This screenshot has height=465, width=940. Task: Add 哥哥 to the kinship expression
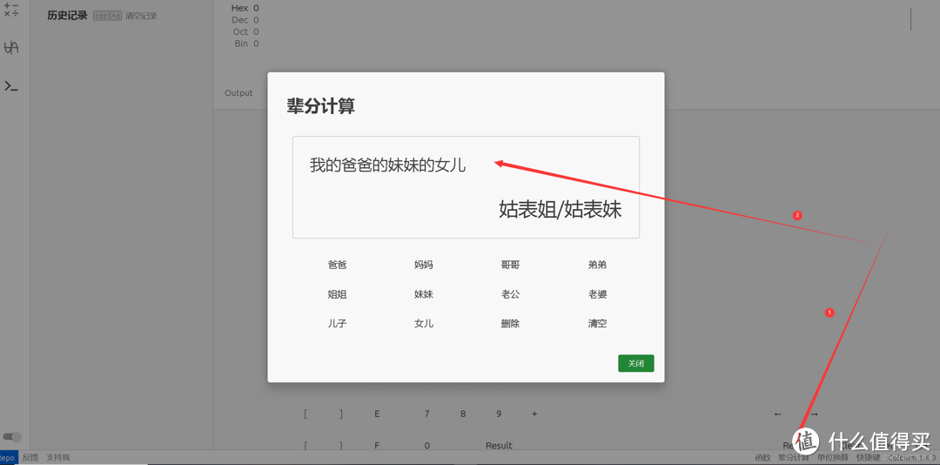click(x=510, y=265)
